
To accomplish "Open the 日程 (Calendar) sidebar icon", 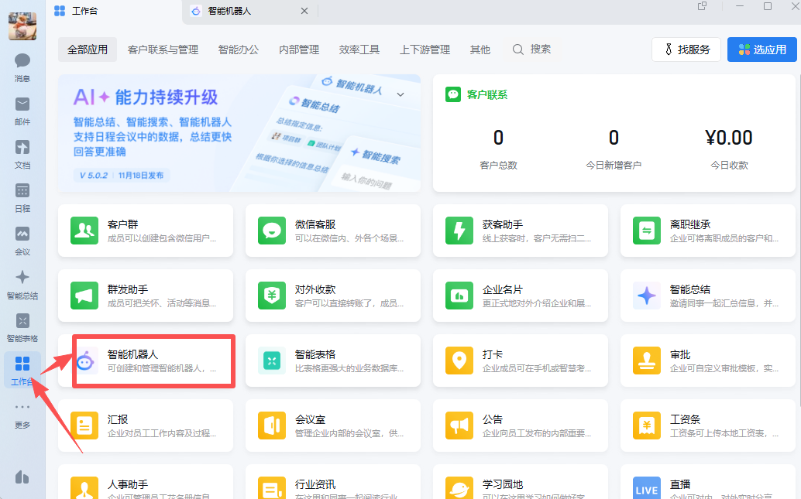I will [x=22, y=196].
